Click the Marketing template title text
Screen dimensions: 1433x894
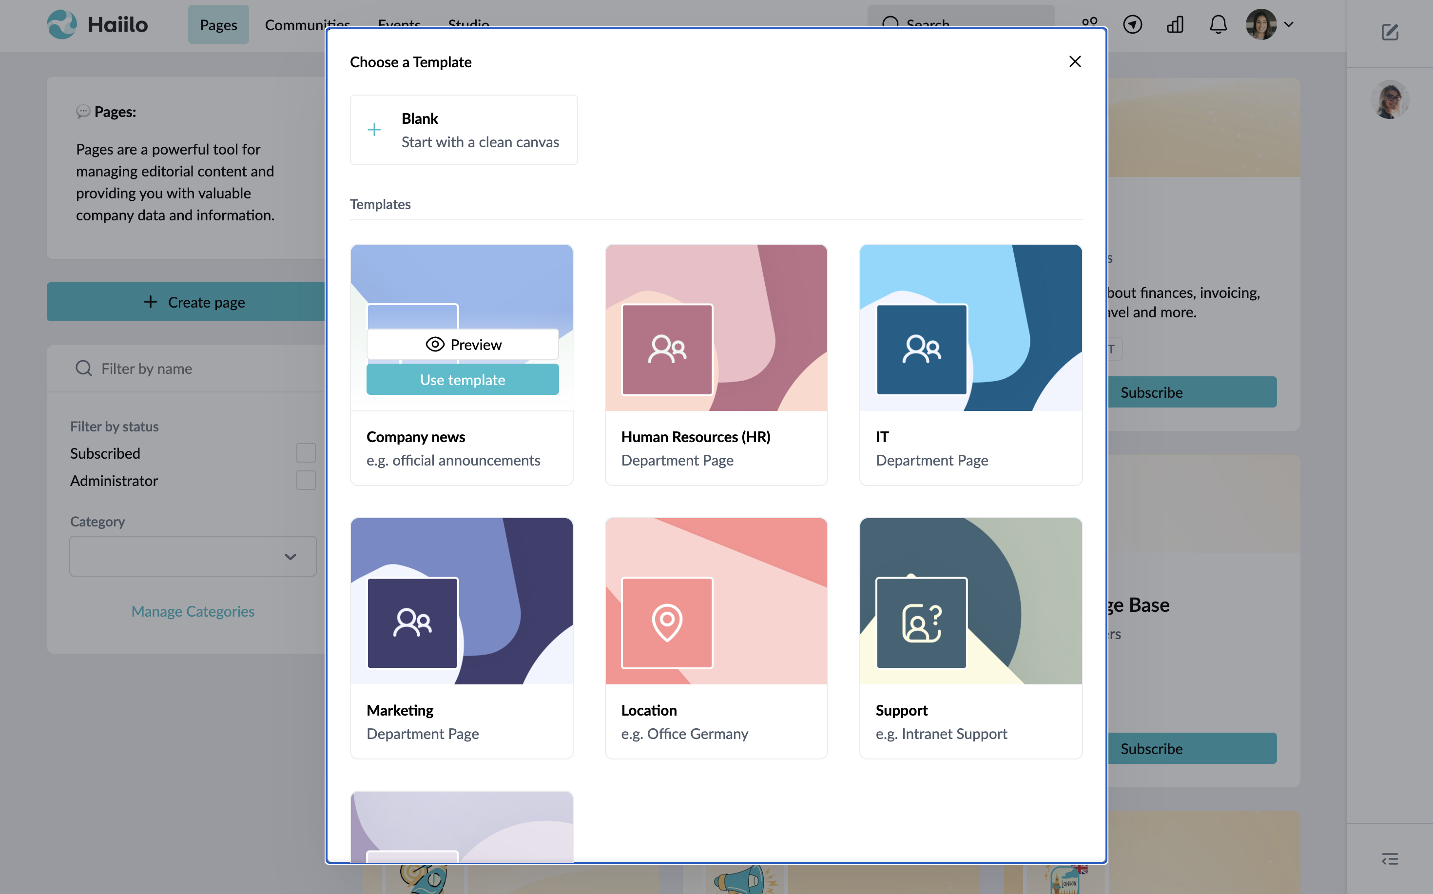point(400,710)
